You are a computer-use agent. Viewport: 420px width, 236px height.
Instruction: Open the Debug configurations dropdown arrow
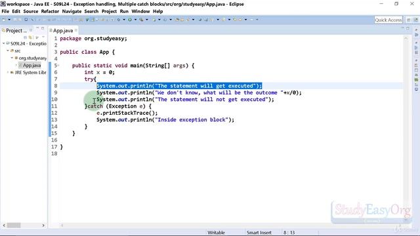[x=124, y=20]
